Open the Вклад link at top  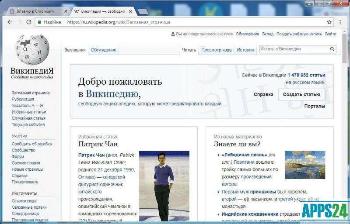[x=268, y=34]
